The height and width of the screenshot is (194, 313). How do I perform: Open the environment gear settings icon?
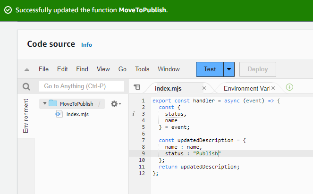coord(114,104)
